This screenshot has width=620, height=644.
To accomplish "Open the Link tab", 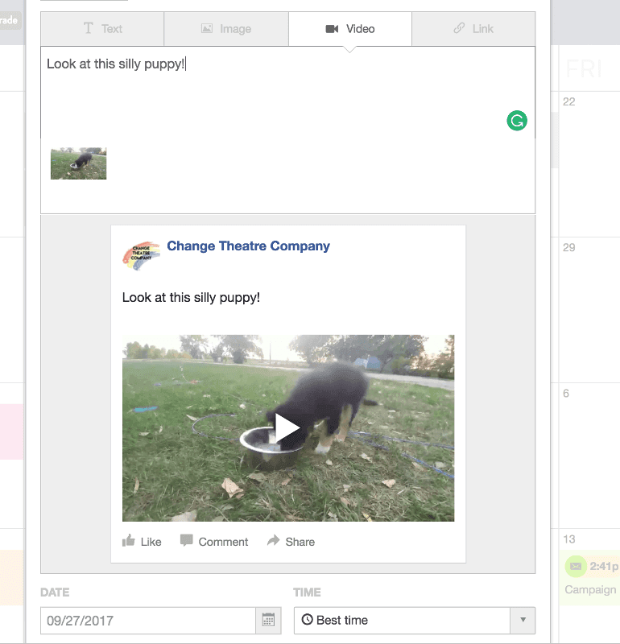I will [473, 29].
